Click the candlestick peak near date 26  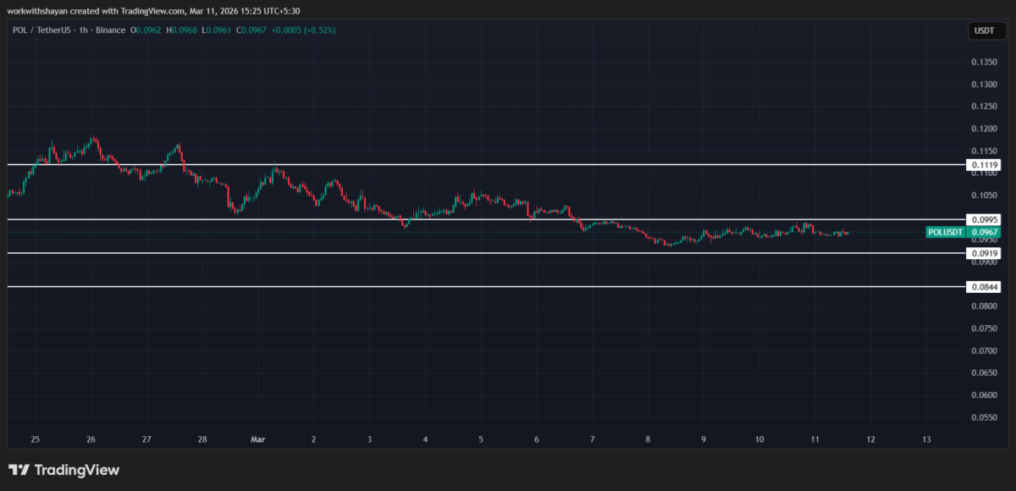click(x=93, y=138)
